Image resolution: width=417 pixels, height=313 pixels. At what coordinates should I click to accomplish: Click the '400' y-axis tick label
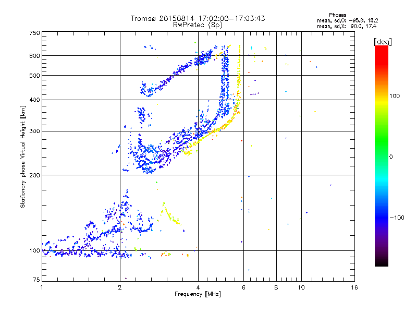pyautogui.click(x=35, y=100)
